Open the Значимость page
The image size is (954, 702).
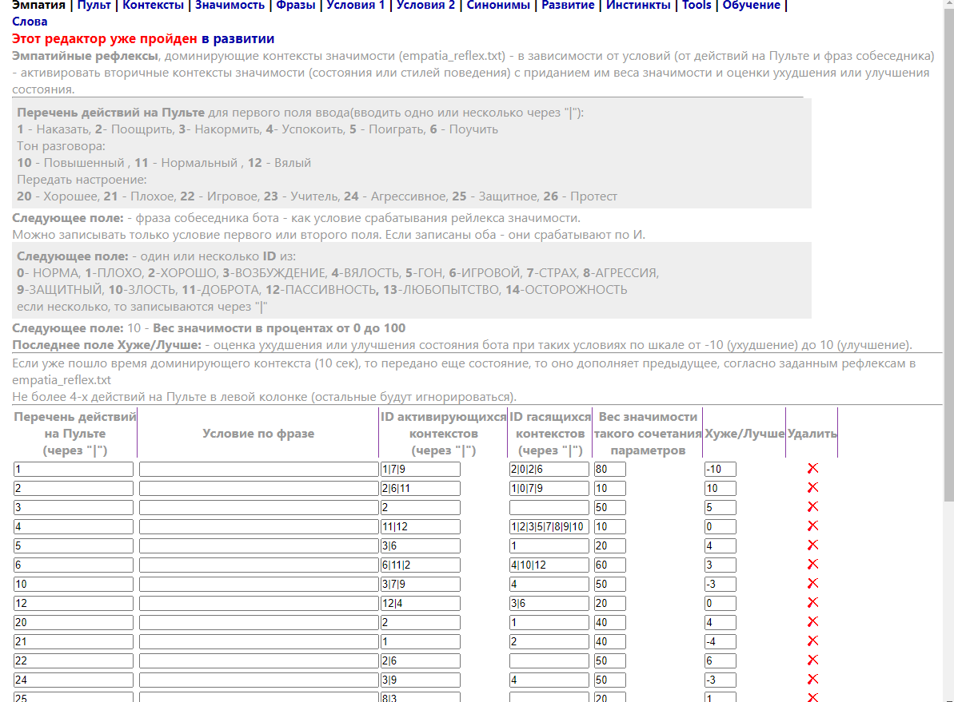tap(230, 6)
